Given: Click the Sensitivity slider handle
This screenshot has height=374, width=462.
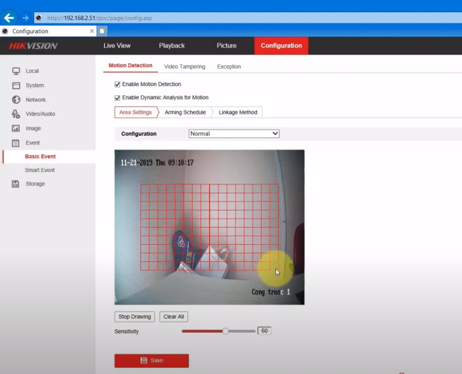Looking at the screenshot, I should point(226,331).
